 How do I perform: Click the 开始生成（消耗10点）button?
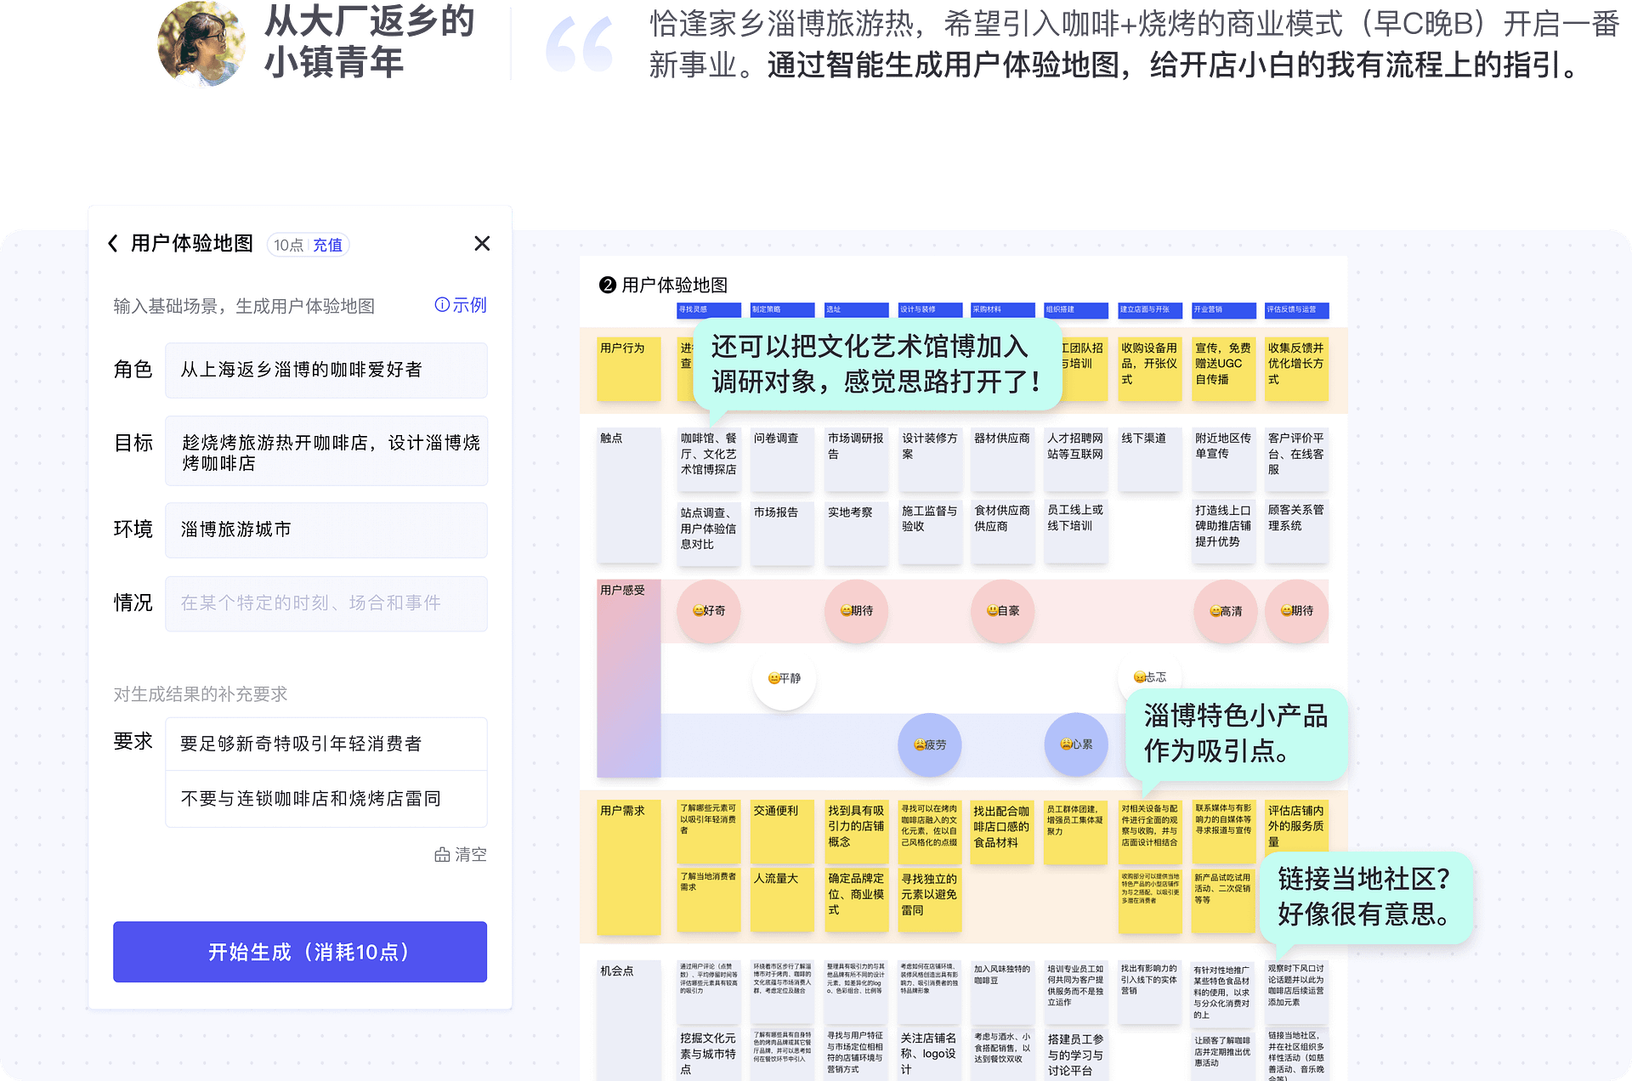pyautogui.click(x=299, y=952)
